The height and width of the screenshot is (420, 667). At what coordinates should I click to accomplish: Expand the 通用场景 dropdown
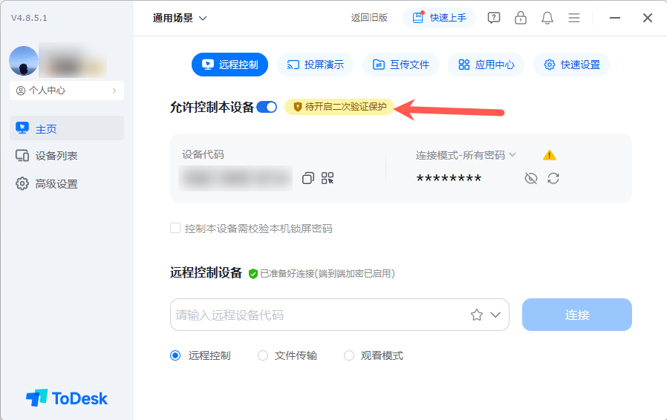pyautogui.click(x=180, y=18)
